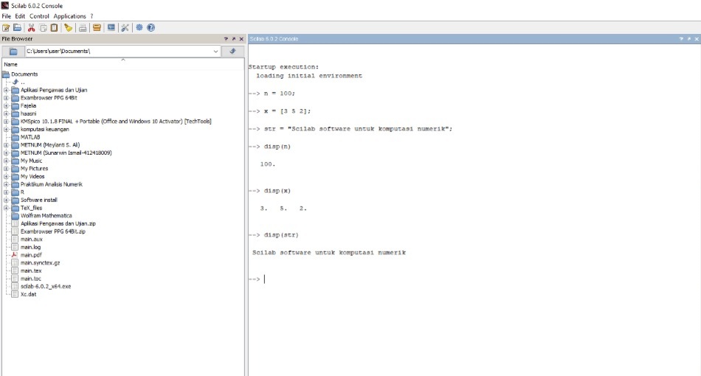
Task: Expand the My Music folder node
Action: point(6,161)
